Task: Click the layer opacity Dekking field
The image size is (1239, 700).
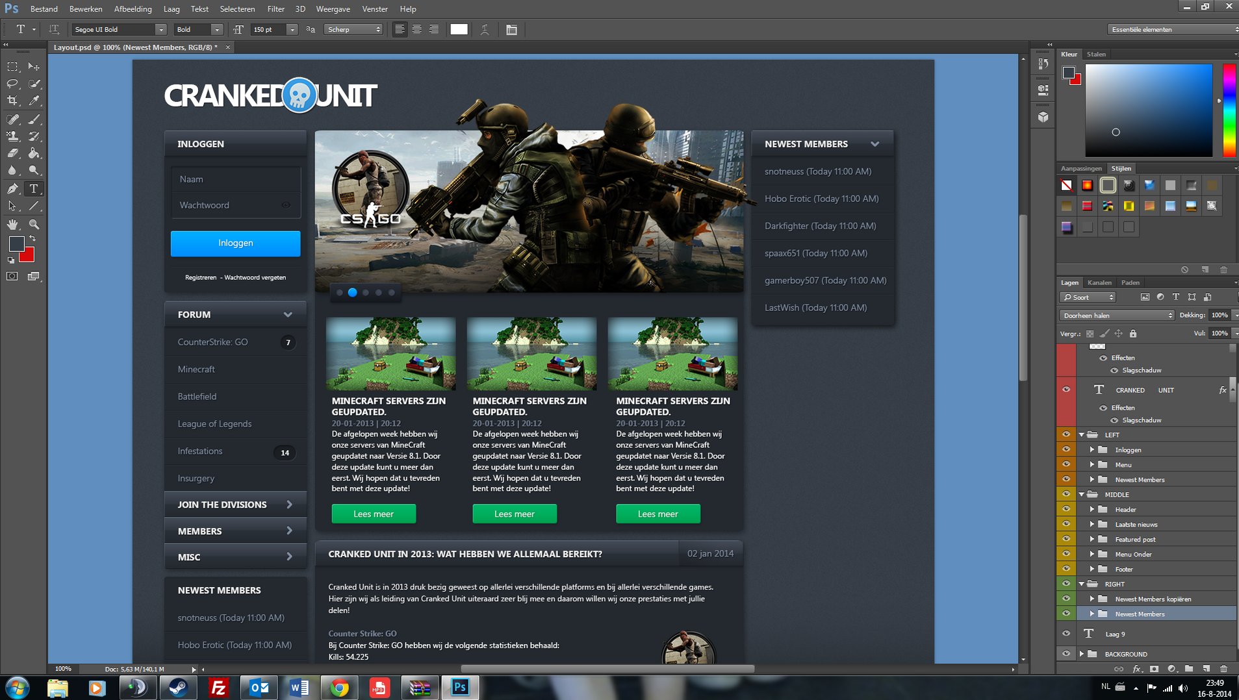Action: click(x=1220, y=315)
